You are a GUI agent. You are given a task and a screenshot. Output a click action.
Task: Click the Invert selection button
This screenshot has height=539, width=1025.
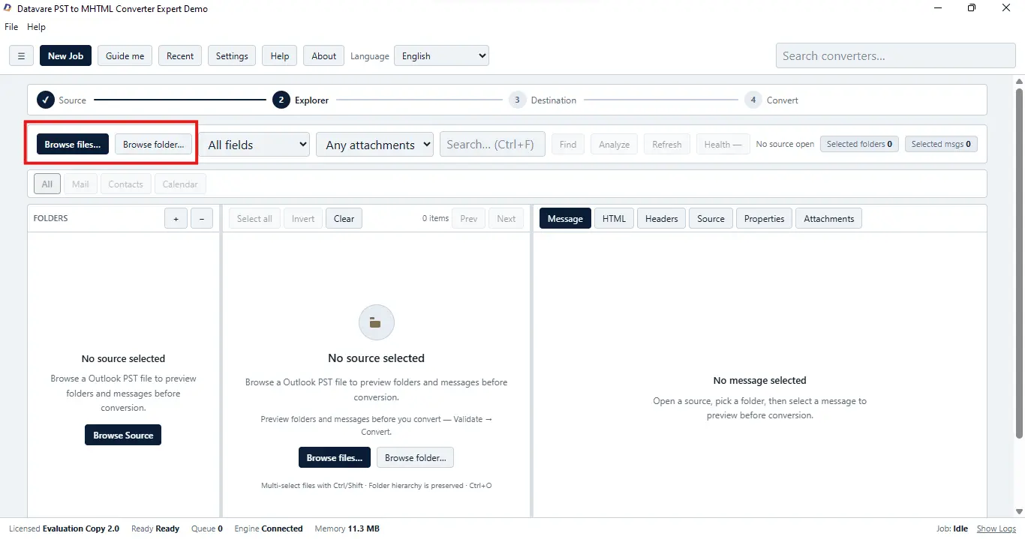303,218
